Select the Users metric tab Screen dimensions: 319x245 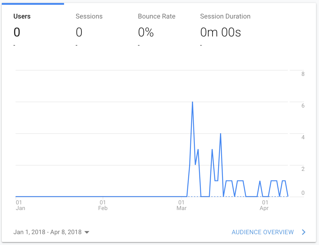coord(33,28)
